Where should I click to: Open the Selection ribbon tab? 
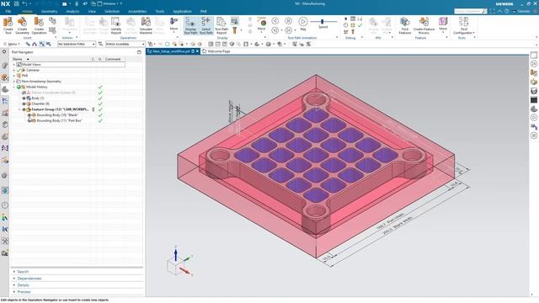[x=112, y=11]
